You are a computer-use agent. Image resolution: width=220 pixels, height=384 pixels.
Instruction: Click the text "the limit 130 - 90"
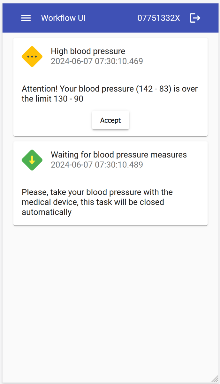coord(52,99)
